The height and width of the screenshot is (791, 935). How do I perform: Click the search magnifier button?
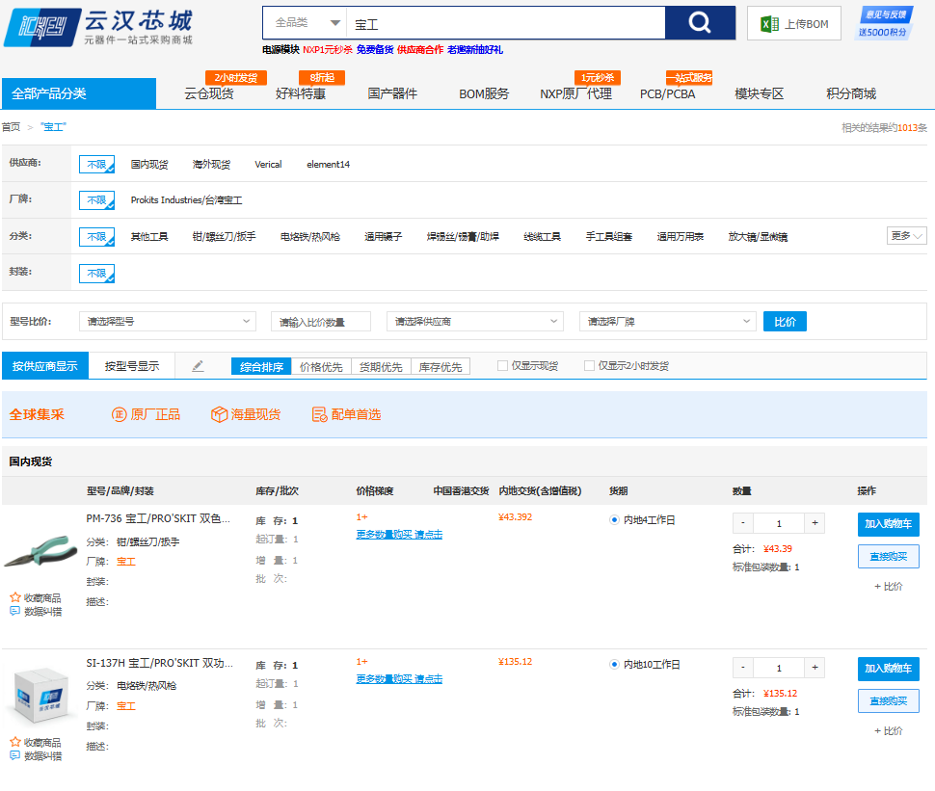[700, 23]
